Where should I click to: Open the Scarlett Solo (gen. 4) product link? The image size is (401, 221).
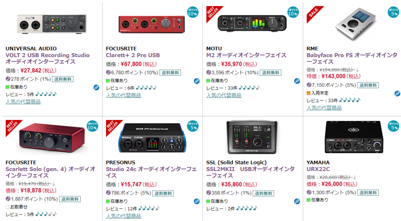pyautogui.click(x=50, y=172)
